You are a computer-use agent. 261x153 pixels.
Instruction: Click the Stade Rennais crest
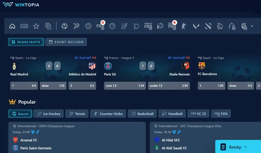[185, 66]
